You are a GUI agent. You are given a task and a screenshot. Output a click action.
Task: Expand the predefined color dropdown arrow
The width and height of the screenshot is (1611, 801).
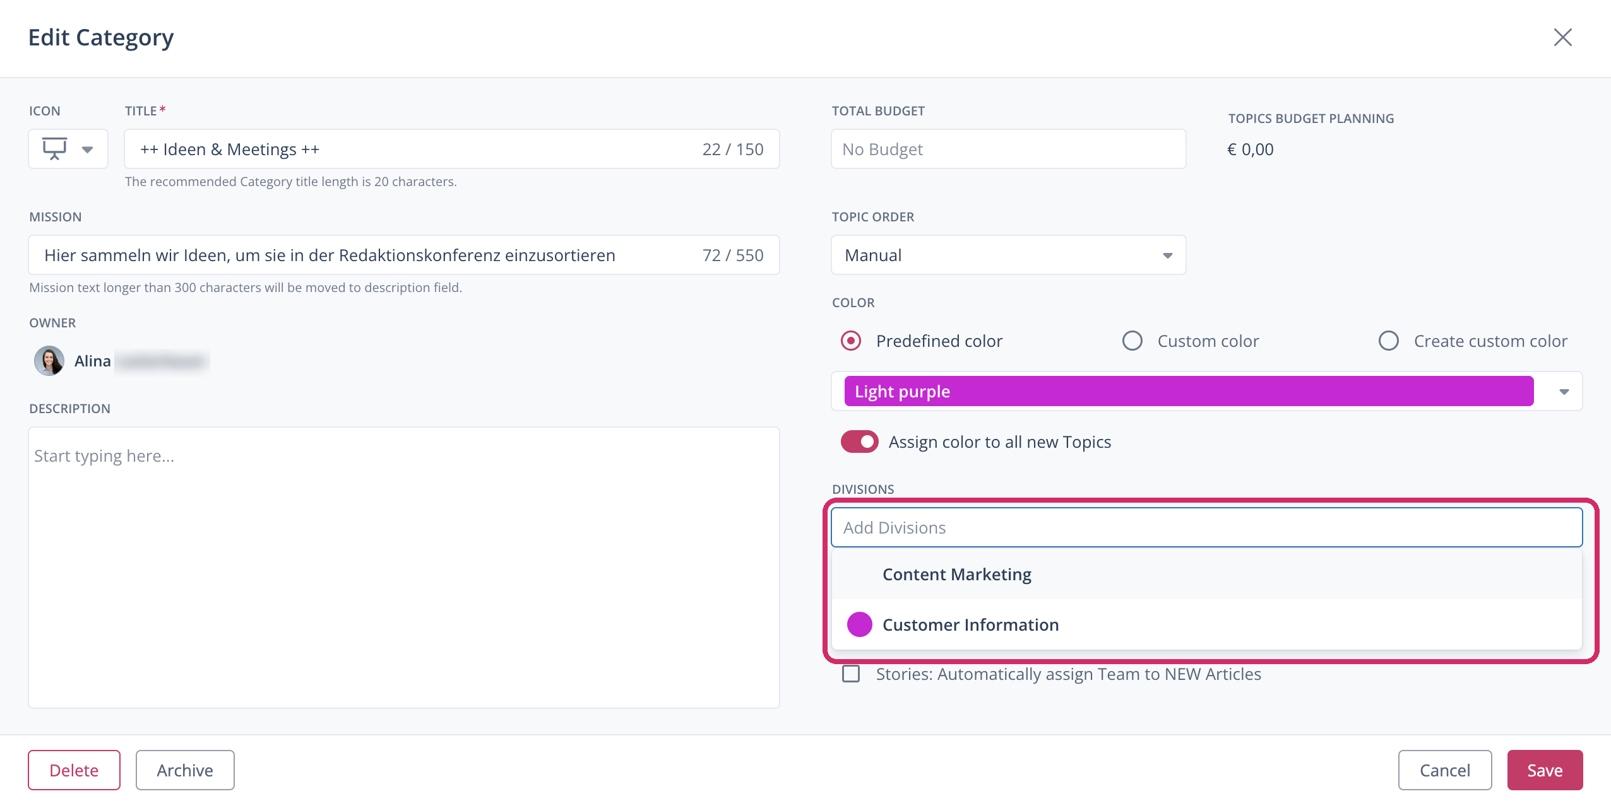coord(1564,392)
